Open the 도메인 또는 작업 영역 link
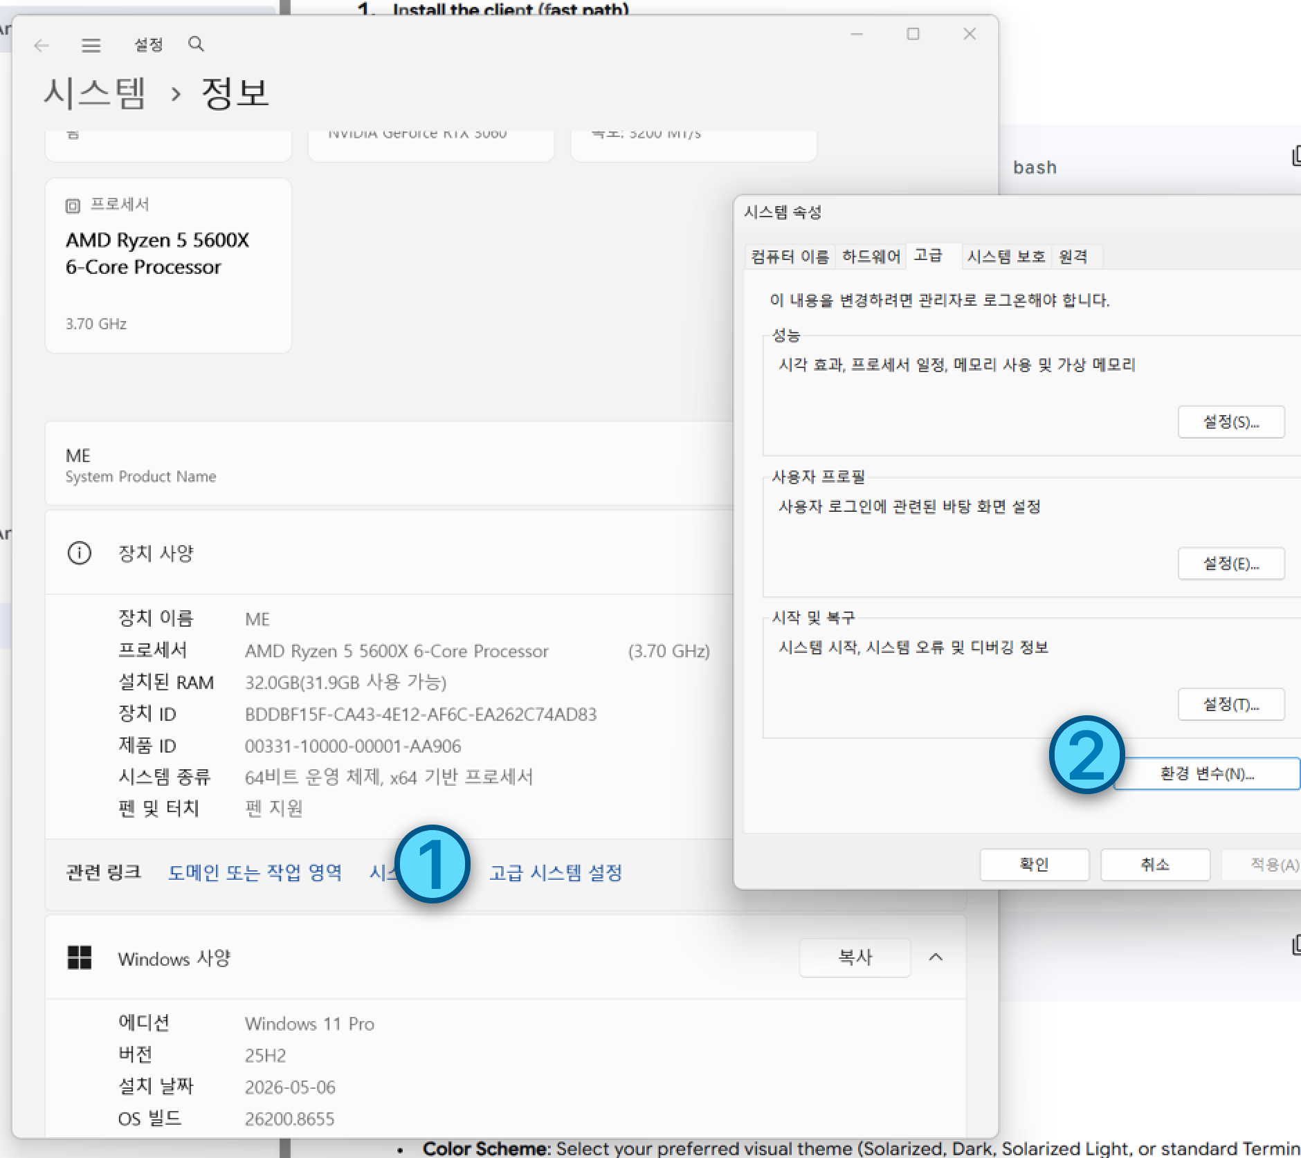The width and height of the screenshot is (1301, 1158). click(x=255, y=872)
